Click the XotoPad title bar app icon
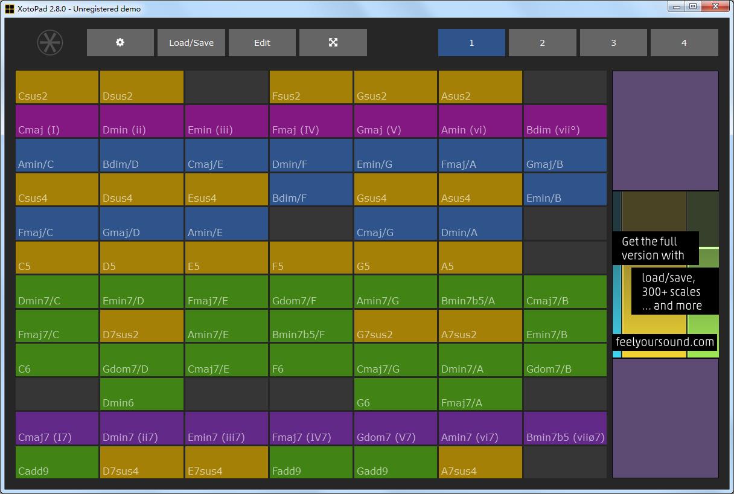 pos(9,9)
